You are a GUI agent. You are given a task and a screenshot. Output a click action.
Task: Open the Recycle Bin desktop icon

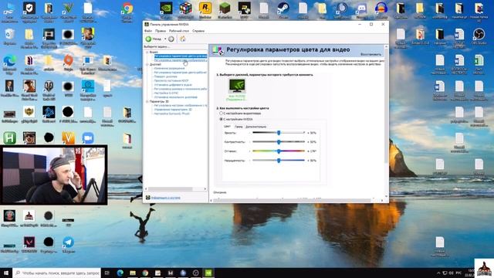coord(10,36)
